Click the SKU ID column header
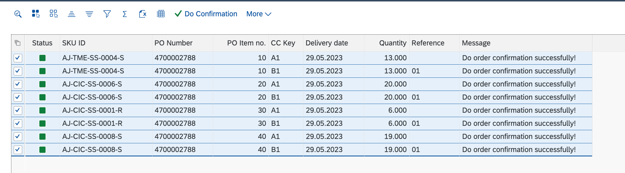This screenshot has height=173, width=625. (74, 43)
